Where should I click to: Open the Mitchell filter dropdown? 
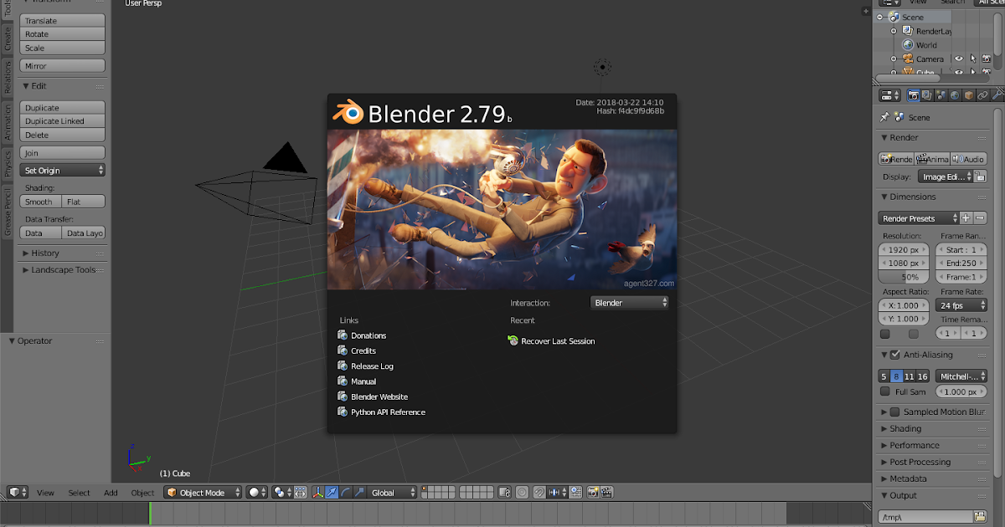point(961,376)
